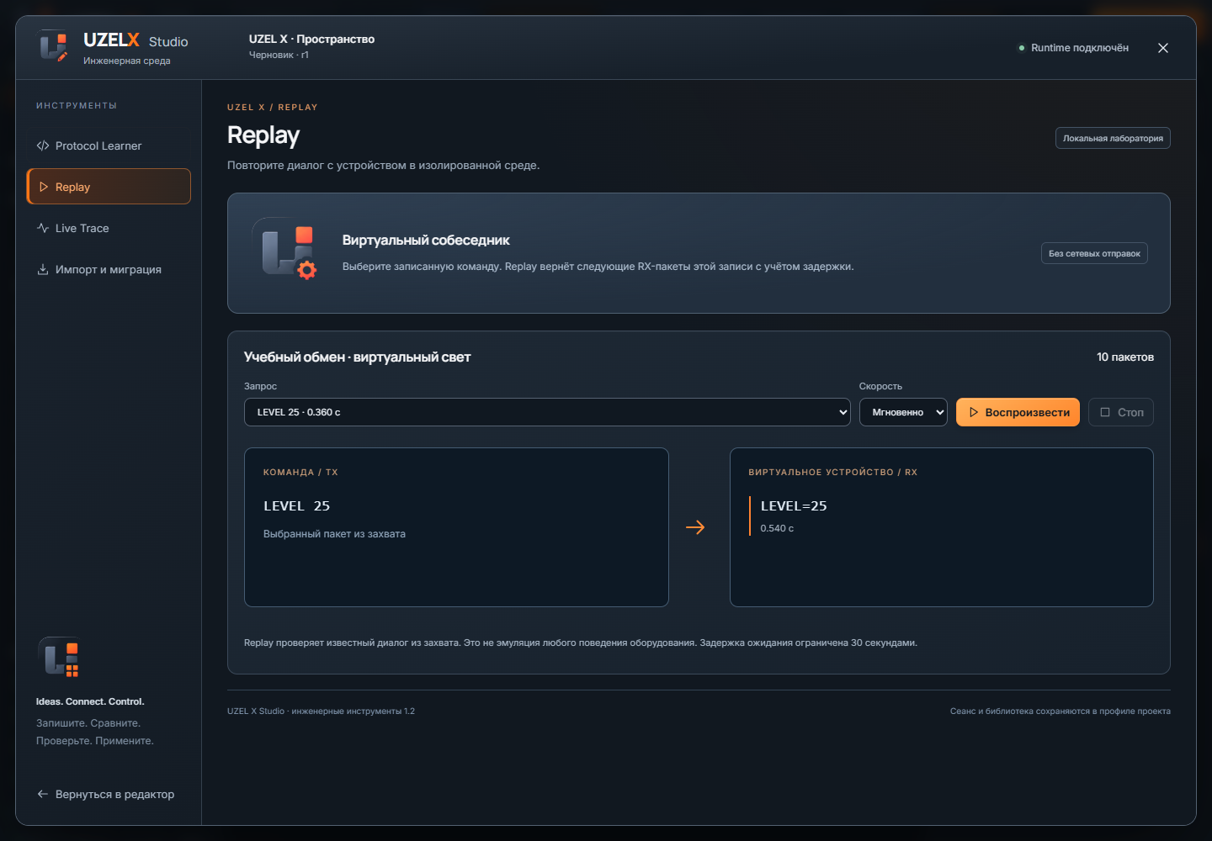Start playback with Воспроизвести button
The height and width of the screenshot is (841, 1212).
1018,412
